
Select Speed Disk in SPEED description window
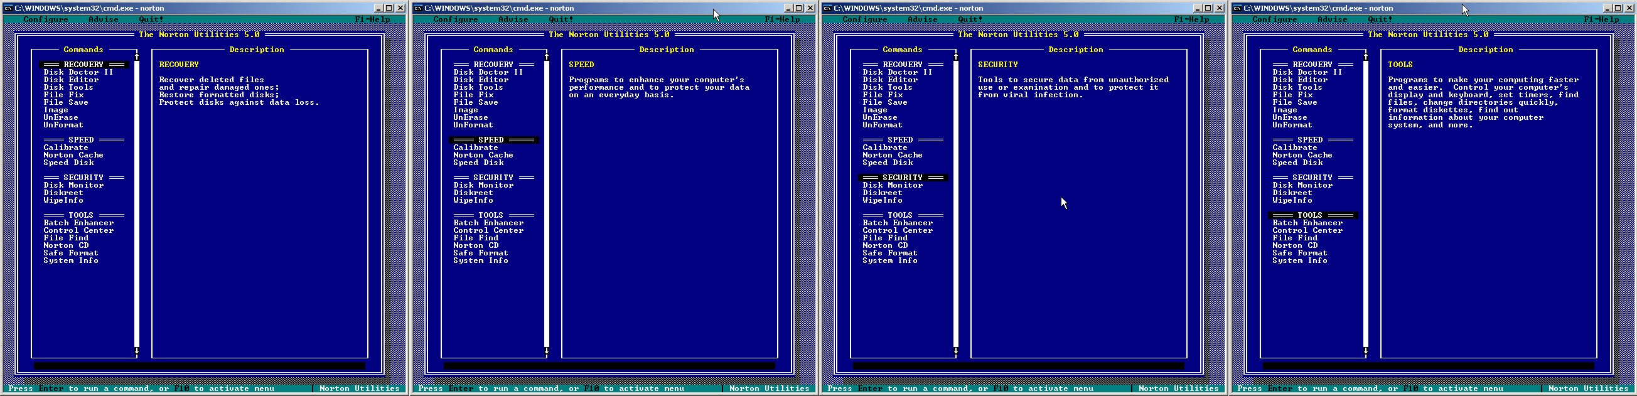coord(478,163)
